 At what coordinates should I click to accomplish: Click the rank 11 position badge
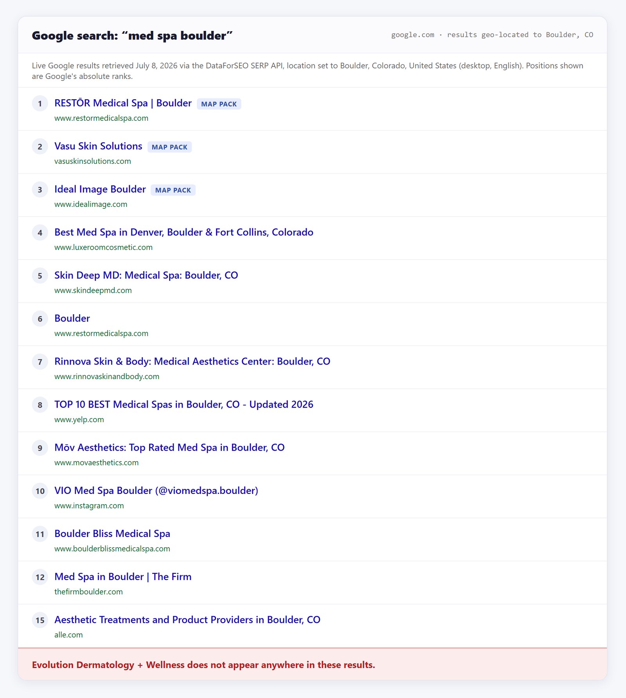[x=40, y=534]
